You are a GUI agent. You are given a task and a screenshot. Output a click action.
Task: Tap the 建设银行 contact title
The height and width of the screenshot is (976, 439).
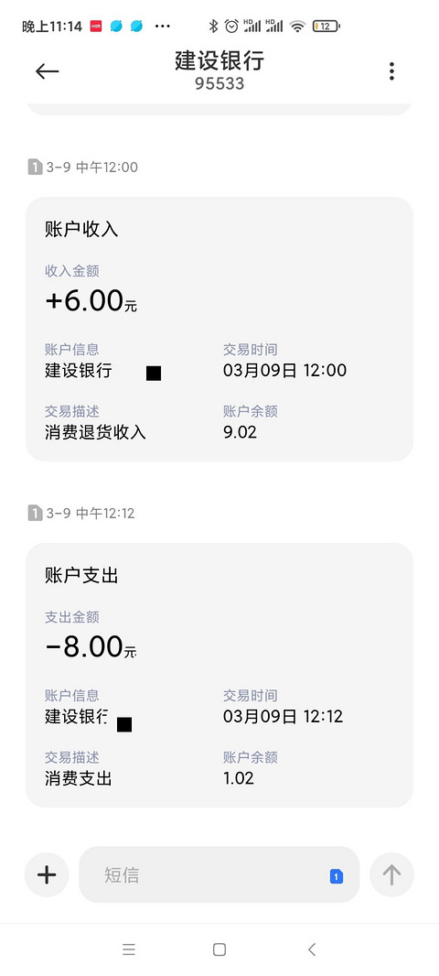[219, 60]
